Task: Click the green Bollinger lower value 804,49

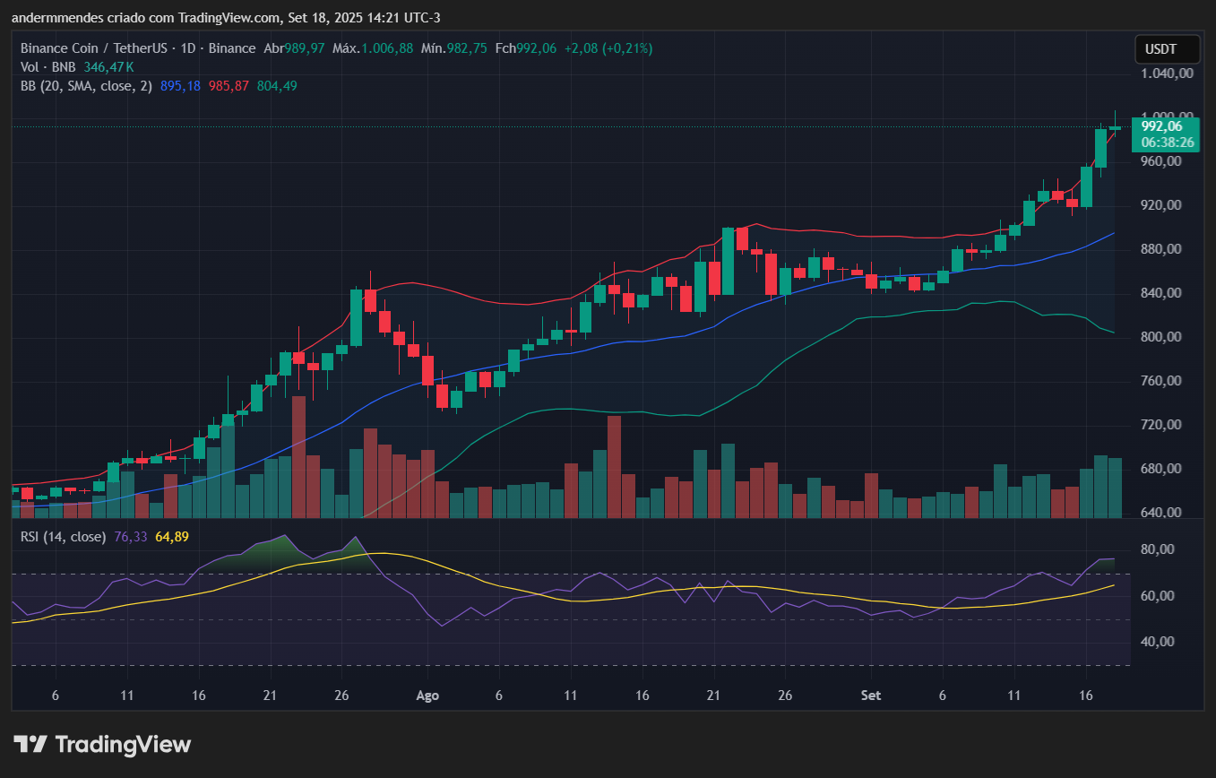Action: coord(277,86)
